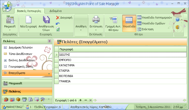Cancel edit with the navigator X button
This screenshot has height=110, width=189.
pyautogui.click(x=90, y=100)
